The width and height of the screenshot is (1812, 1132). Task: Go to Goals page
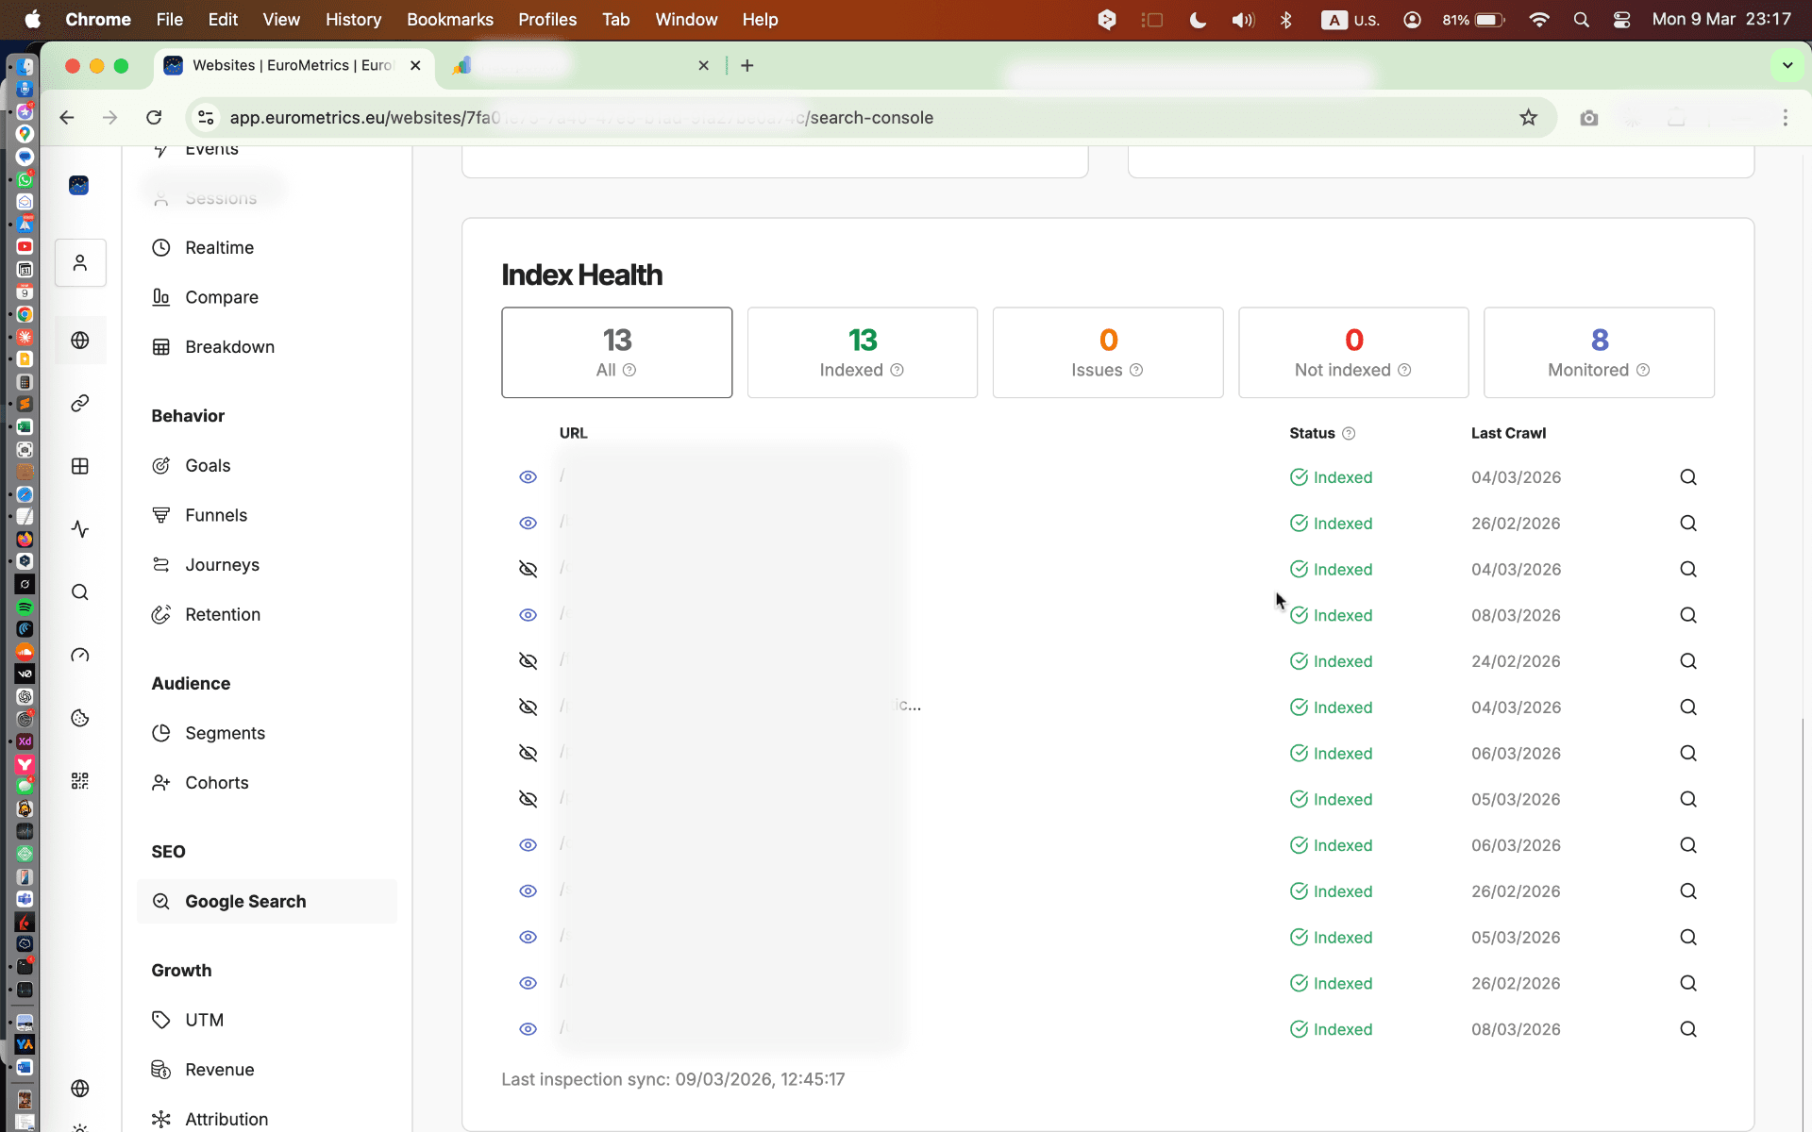(x=267, y=465)
